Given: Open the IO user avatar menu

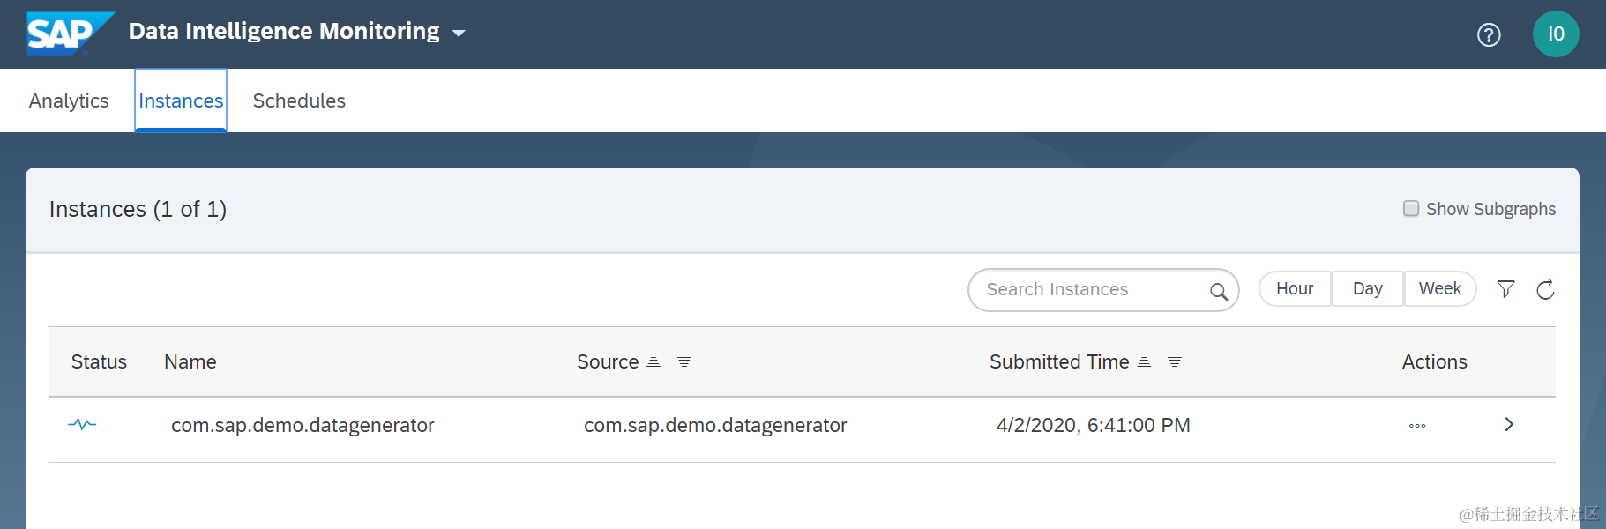Looking at the screenshot, I should coord(1556,34).
